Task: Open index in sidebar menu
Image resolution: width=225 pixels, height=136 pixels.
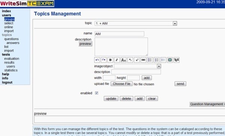Action: 6,11
